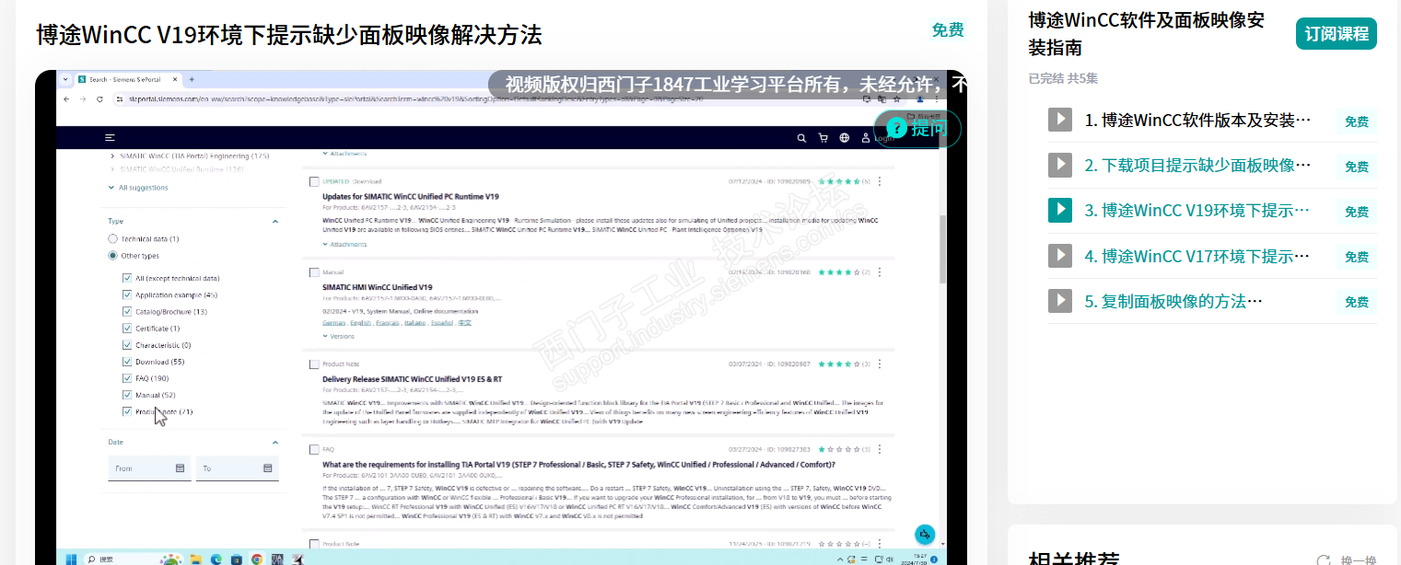Toggle the Certificate (1) checkbox

[x=126, y=328]
